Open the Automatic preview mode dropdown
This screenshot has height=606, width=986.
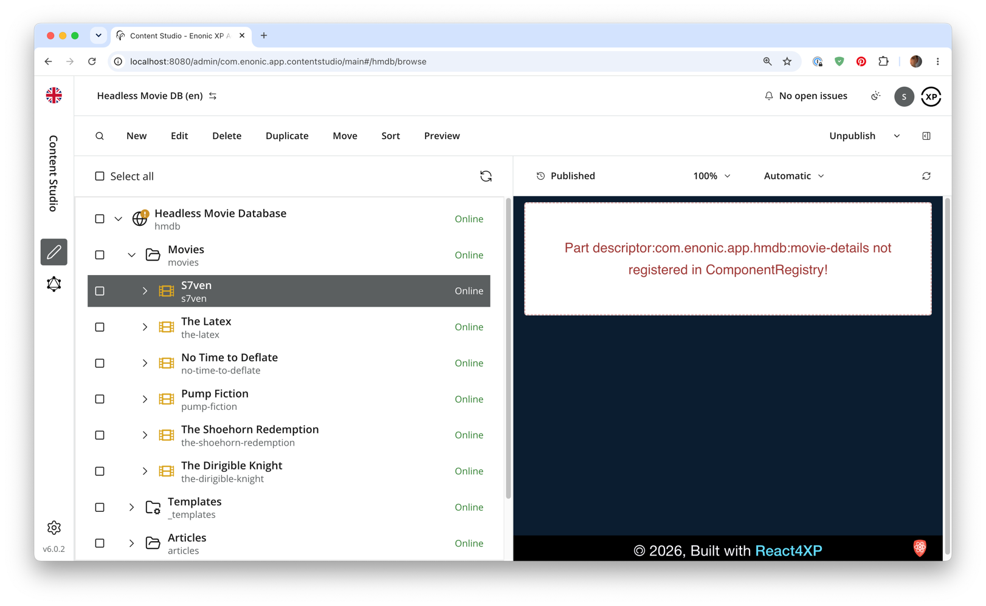point(794,176)
